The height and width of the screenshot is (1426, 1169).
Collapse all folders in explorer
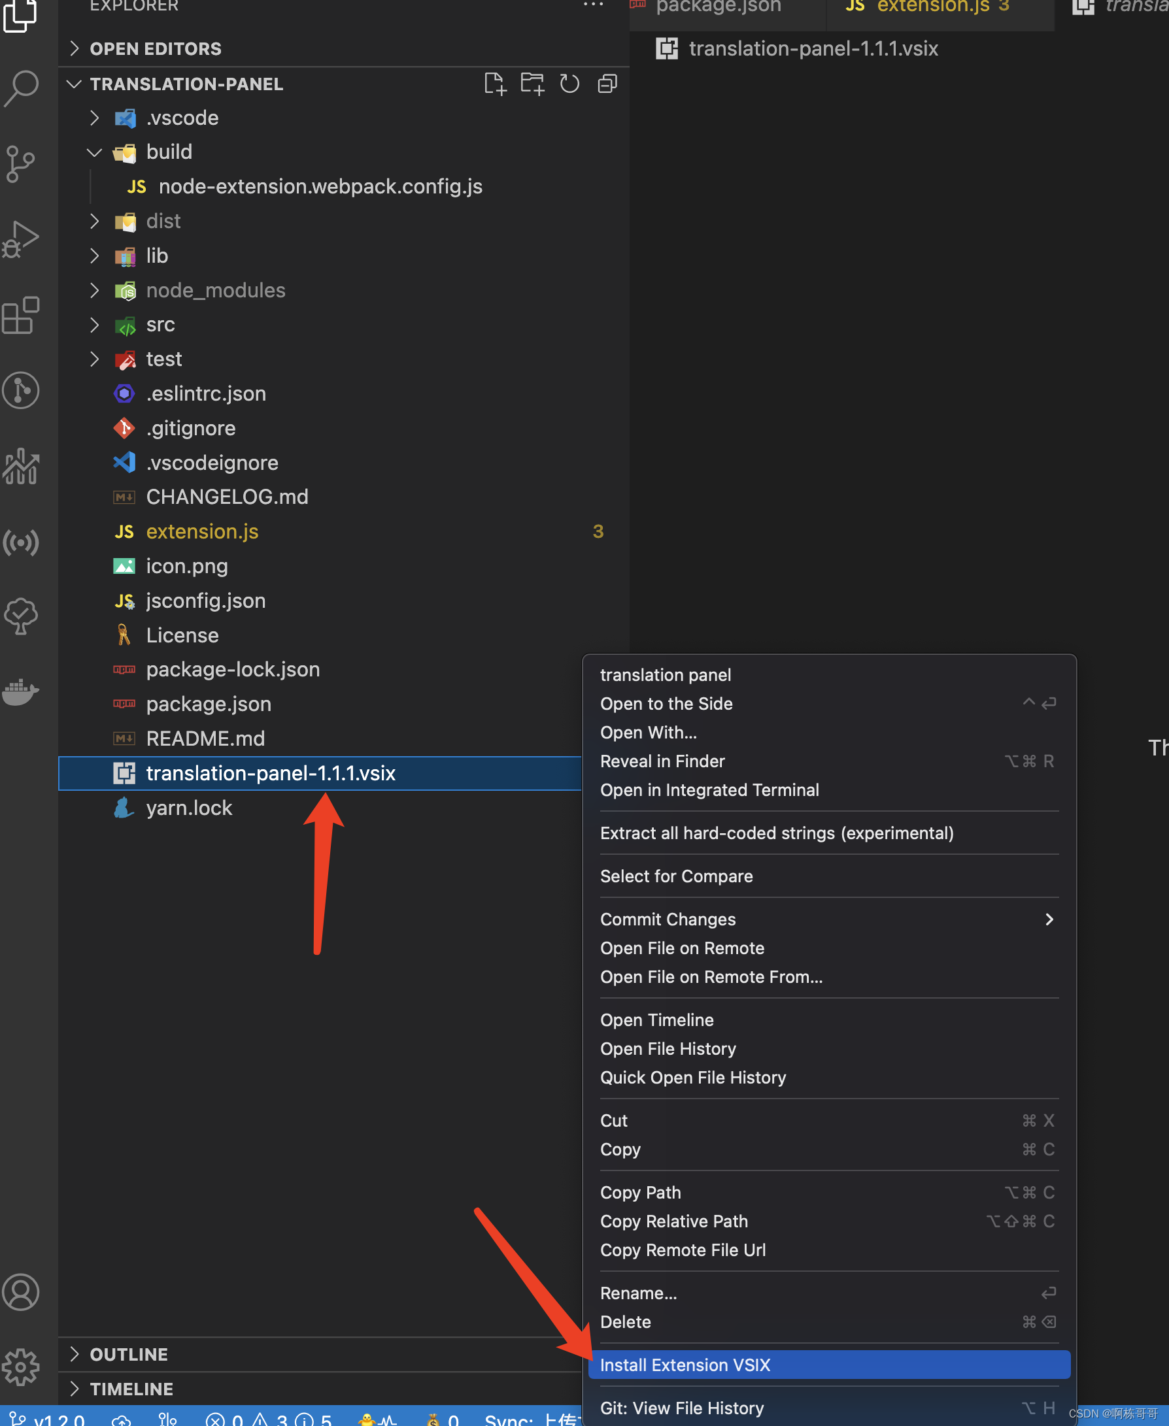tap(607, 84)
